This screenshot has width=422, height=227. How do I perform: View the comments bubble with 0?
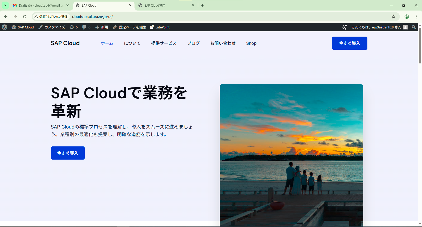click(x=86, y=27)
